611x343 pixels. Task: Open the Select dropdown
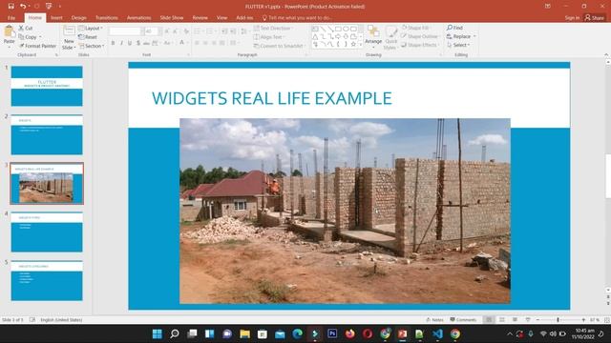[x=458, y=45]
